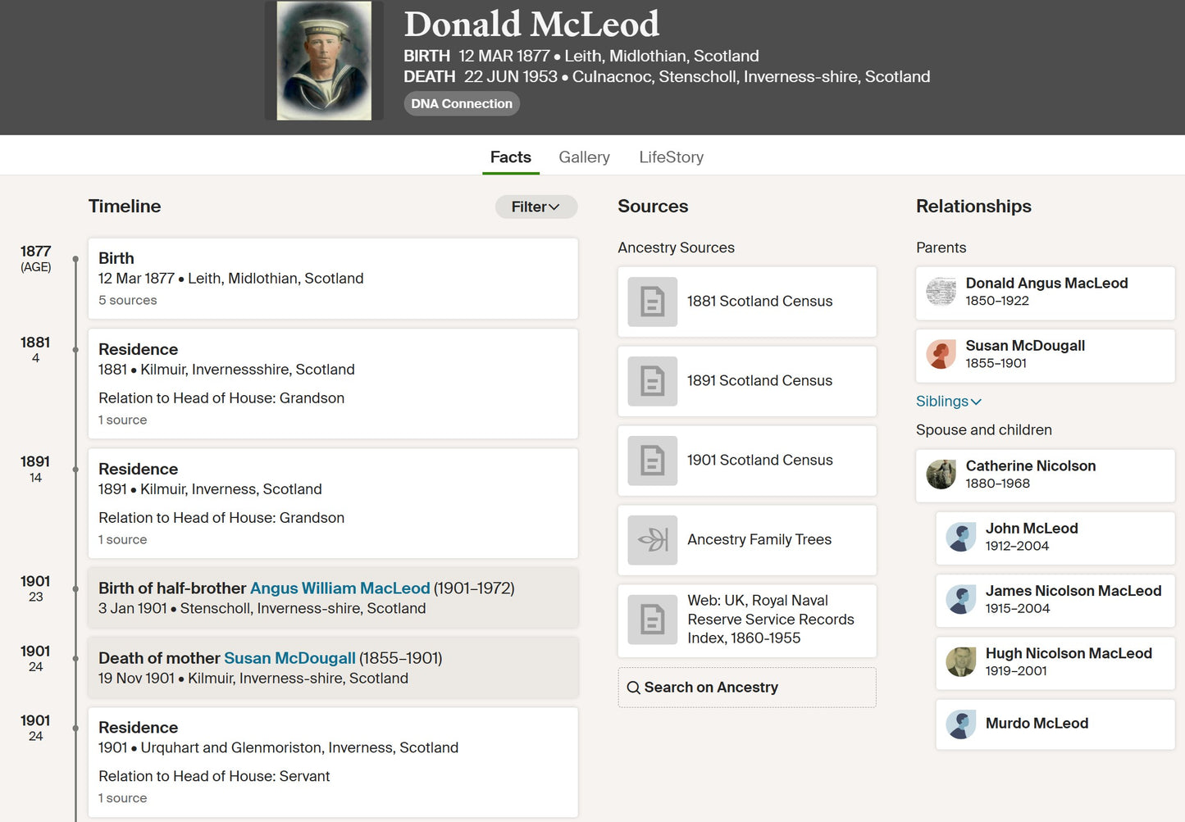1185x822 pixels.
Task: Open Hugh Nicolson MacLeod's photo thumbnail
Action: 960,661
